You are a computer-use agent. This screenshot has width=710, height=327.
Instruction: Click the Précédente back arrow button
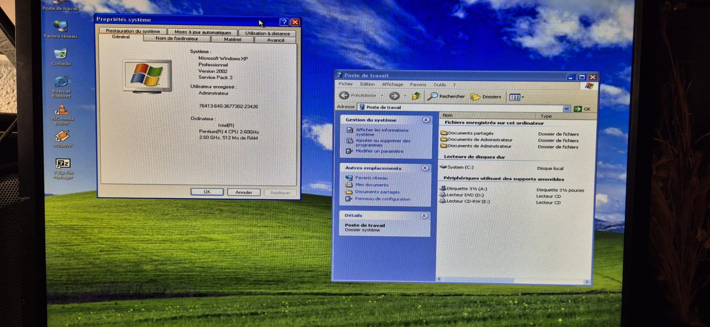tap(358, 95)
